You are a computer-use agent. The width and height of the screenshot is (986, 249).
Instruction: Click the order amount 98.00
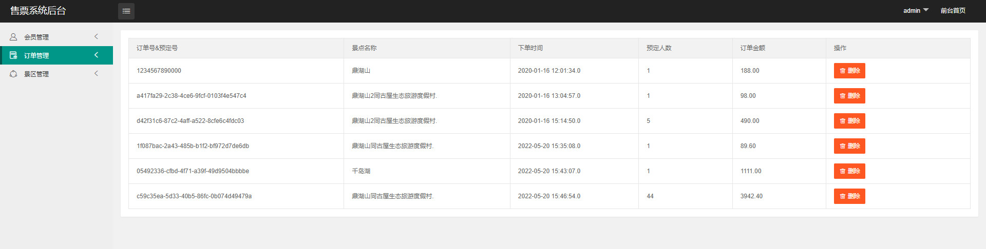[748, 96]
